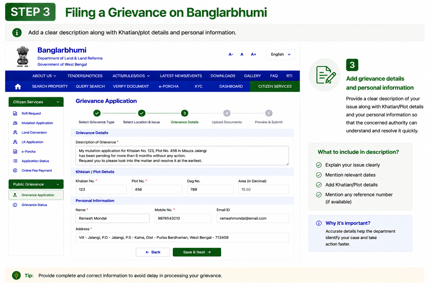Collapse the Citizen Services sidebar section
This screenshot has width=430, height=286.
point(36,102)
